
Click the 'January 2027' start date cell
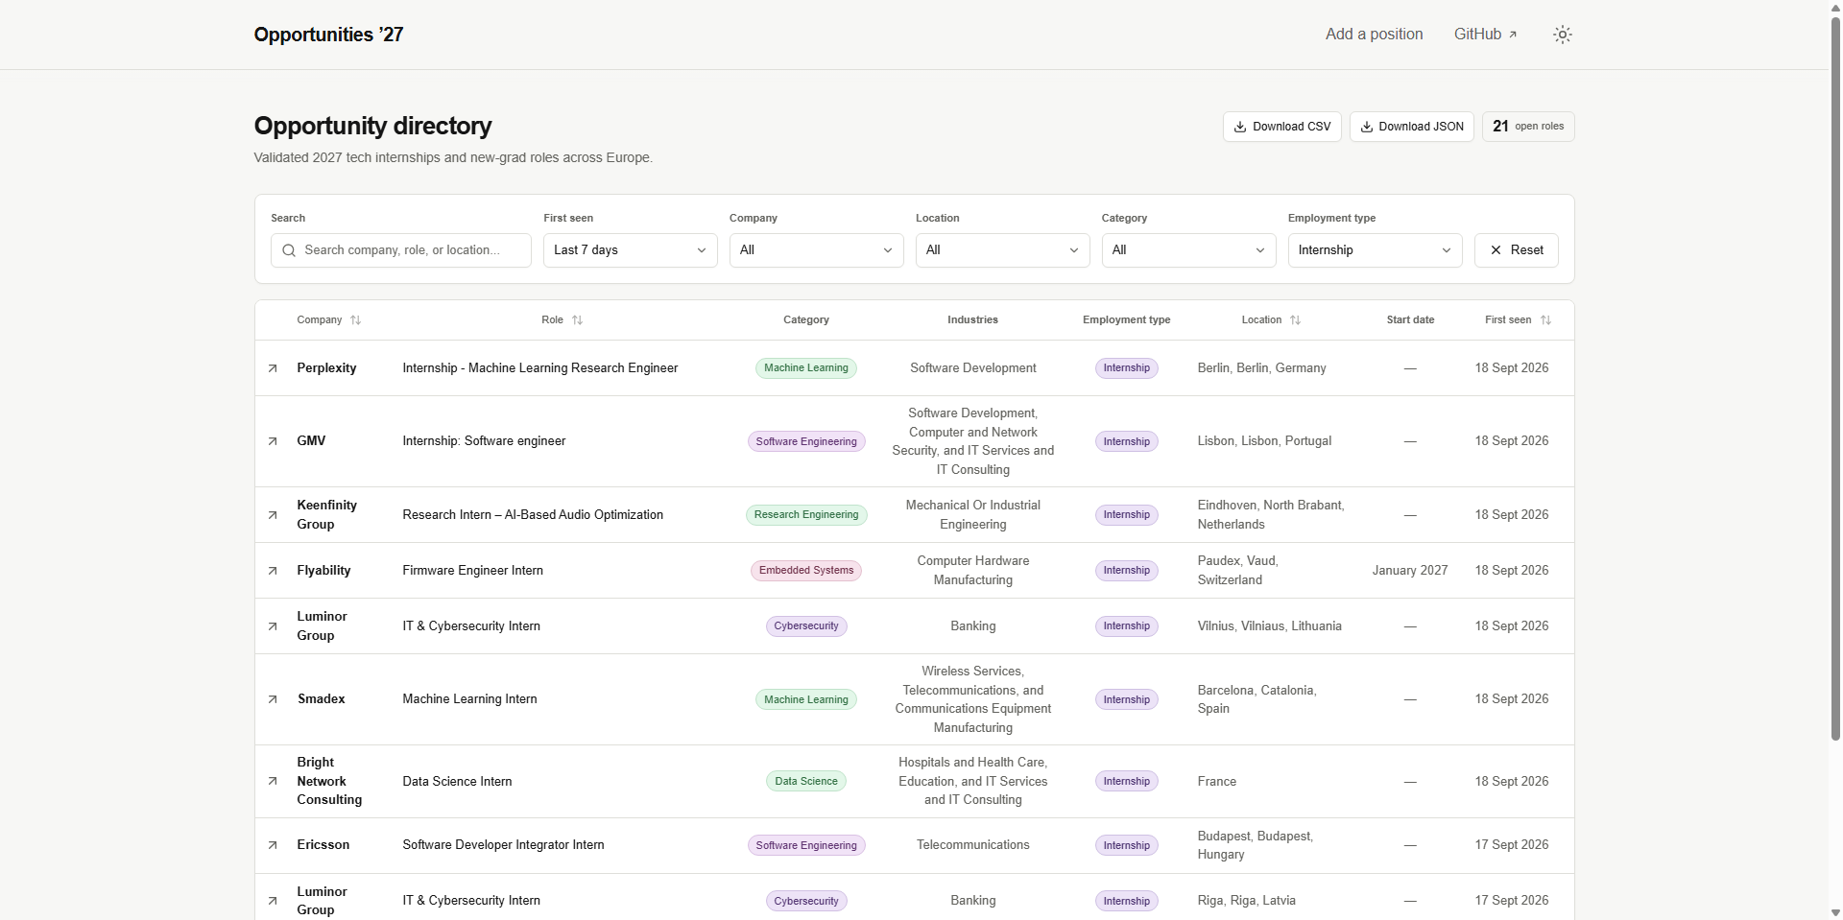(1409, 571)
